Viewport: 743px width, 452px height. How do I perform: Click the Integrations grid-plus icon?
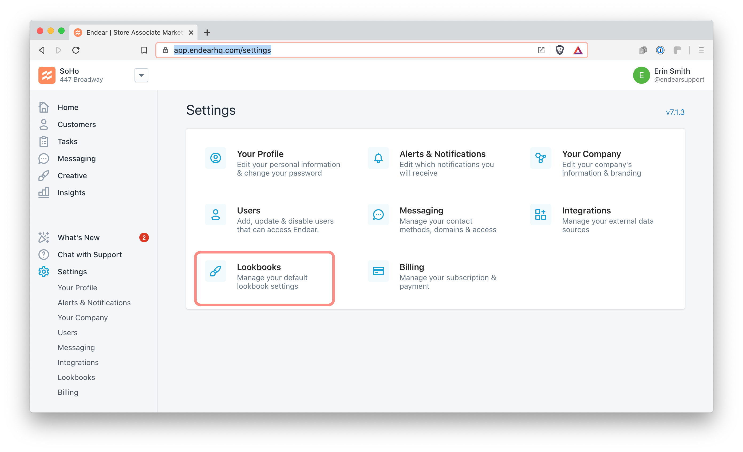541,214
